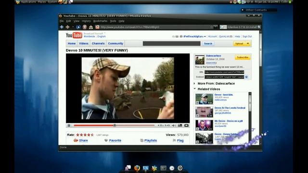The height and width of the screenshot is (173, 308).
Task: Open Devvo - best bits thumbnail
Action: pyautogui.click(x=204, y=99)
